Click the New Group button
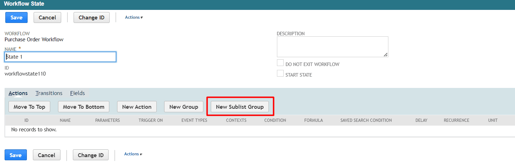The image size is (515, 167). 184,107
